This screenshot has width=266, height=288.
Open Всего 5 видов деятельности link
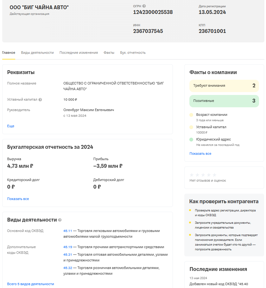(x=30, y=284)
